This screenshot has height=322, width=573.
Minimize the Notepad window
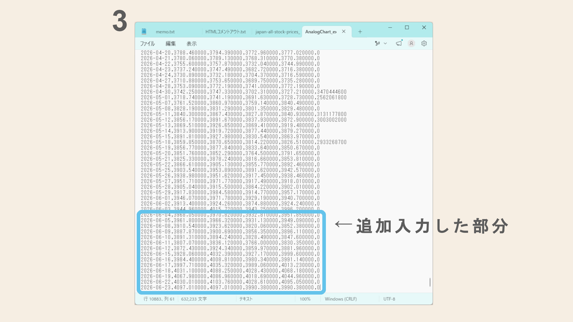(390, 27)
